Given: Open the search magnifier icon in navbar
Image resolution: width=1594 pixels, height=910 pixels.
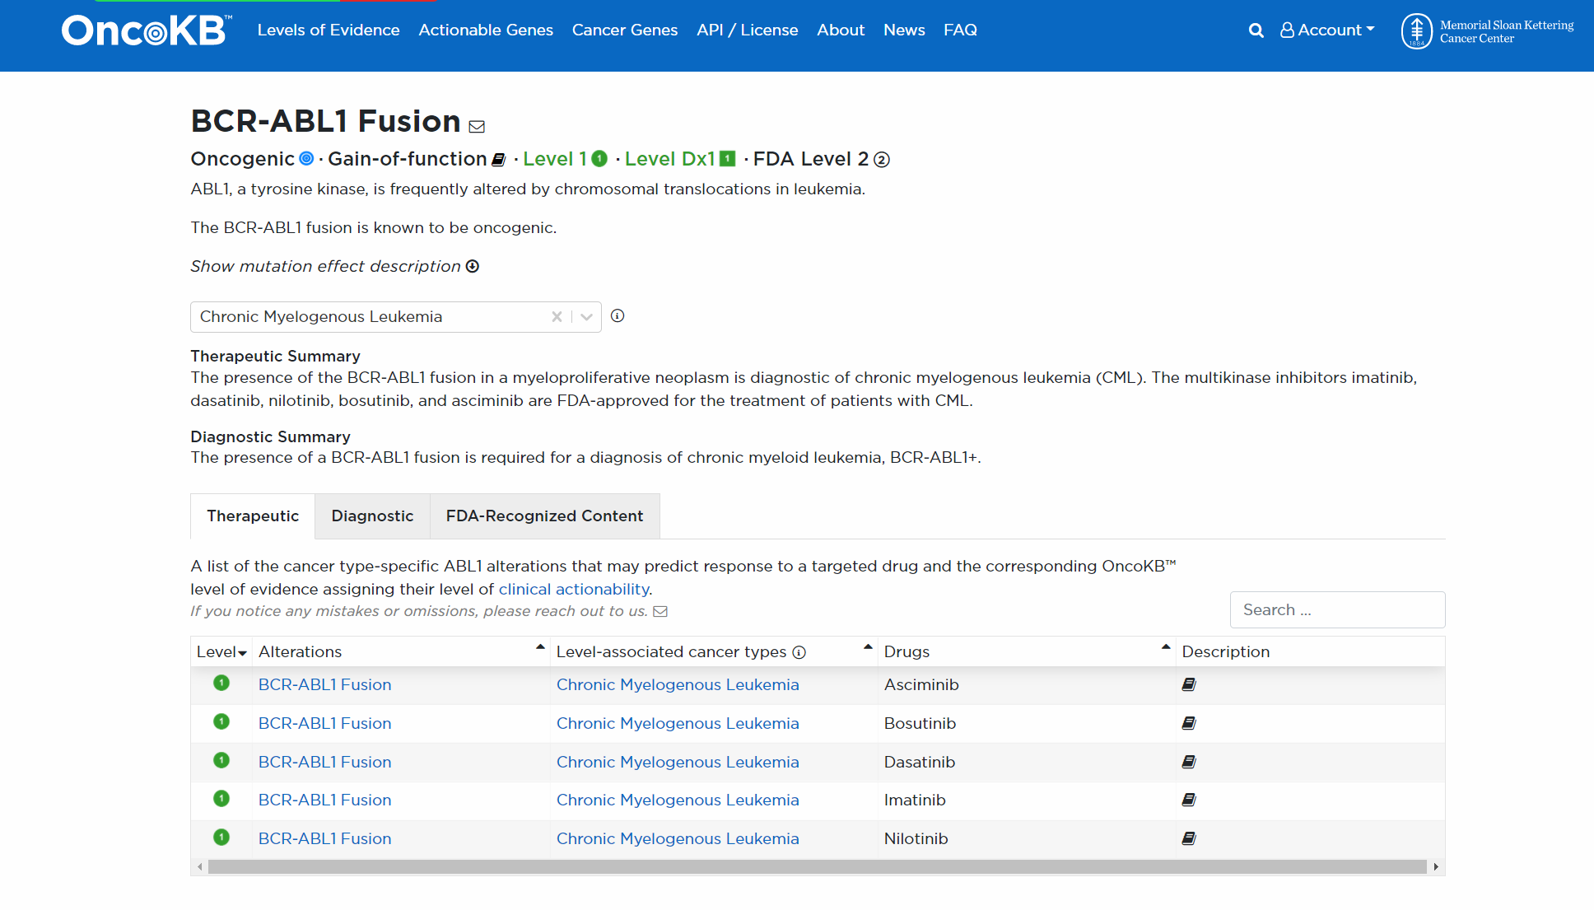Looking at the screenshot, I should pos(1256,30).
